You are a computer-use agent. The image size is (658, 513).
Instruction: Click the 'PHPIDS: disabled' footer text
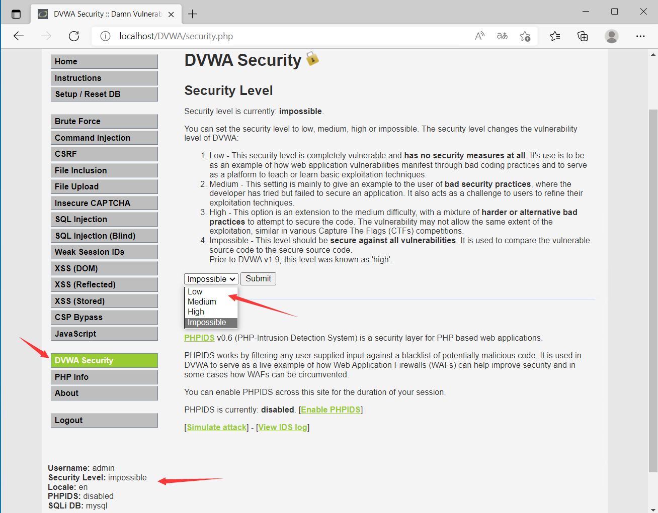(x=80, y=496)
